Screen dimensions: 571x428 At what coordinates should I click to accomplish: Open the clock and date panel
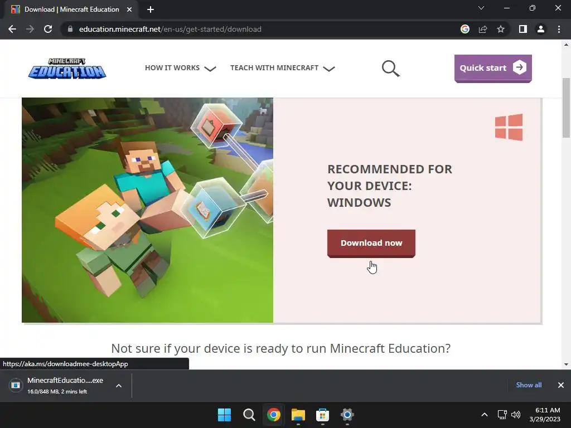(x=545, y=415)
